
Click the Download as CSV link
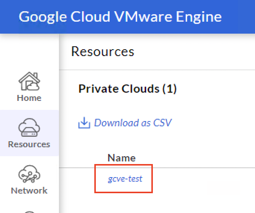point(132,123)
